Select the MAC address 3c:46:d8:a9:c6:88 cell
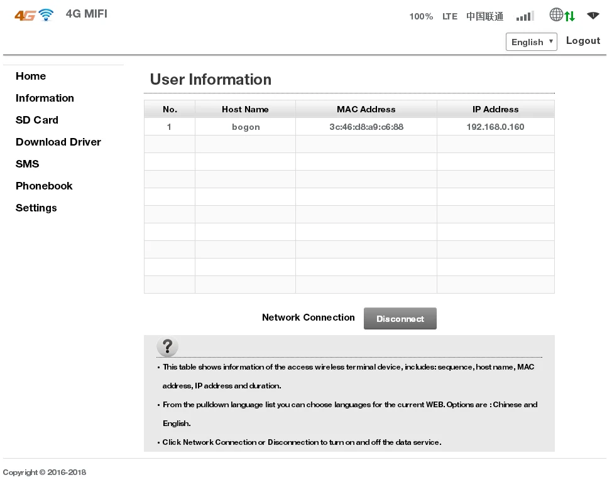This screenshot has width=607, height=480. pos(366,127)
